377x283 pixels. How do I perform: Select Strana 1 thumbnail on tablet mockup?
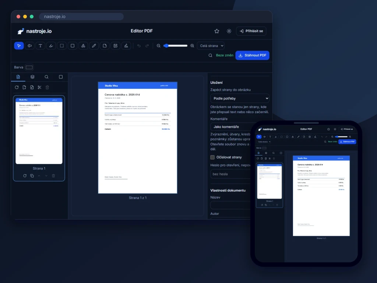(x=269, y=181)
